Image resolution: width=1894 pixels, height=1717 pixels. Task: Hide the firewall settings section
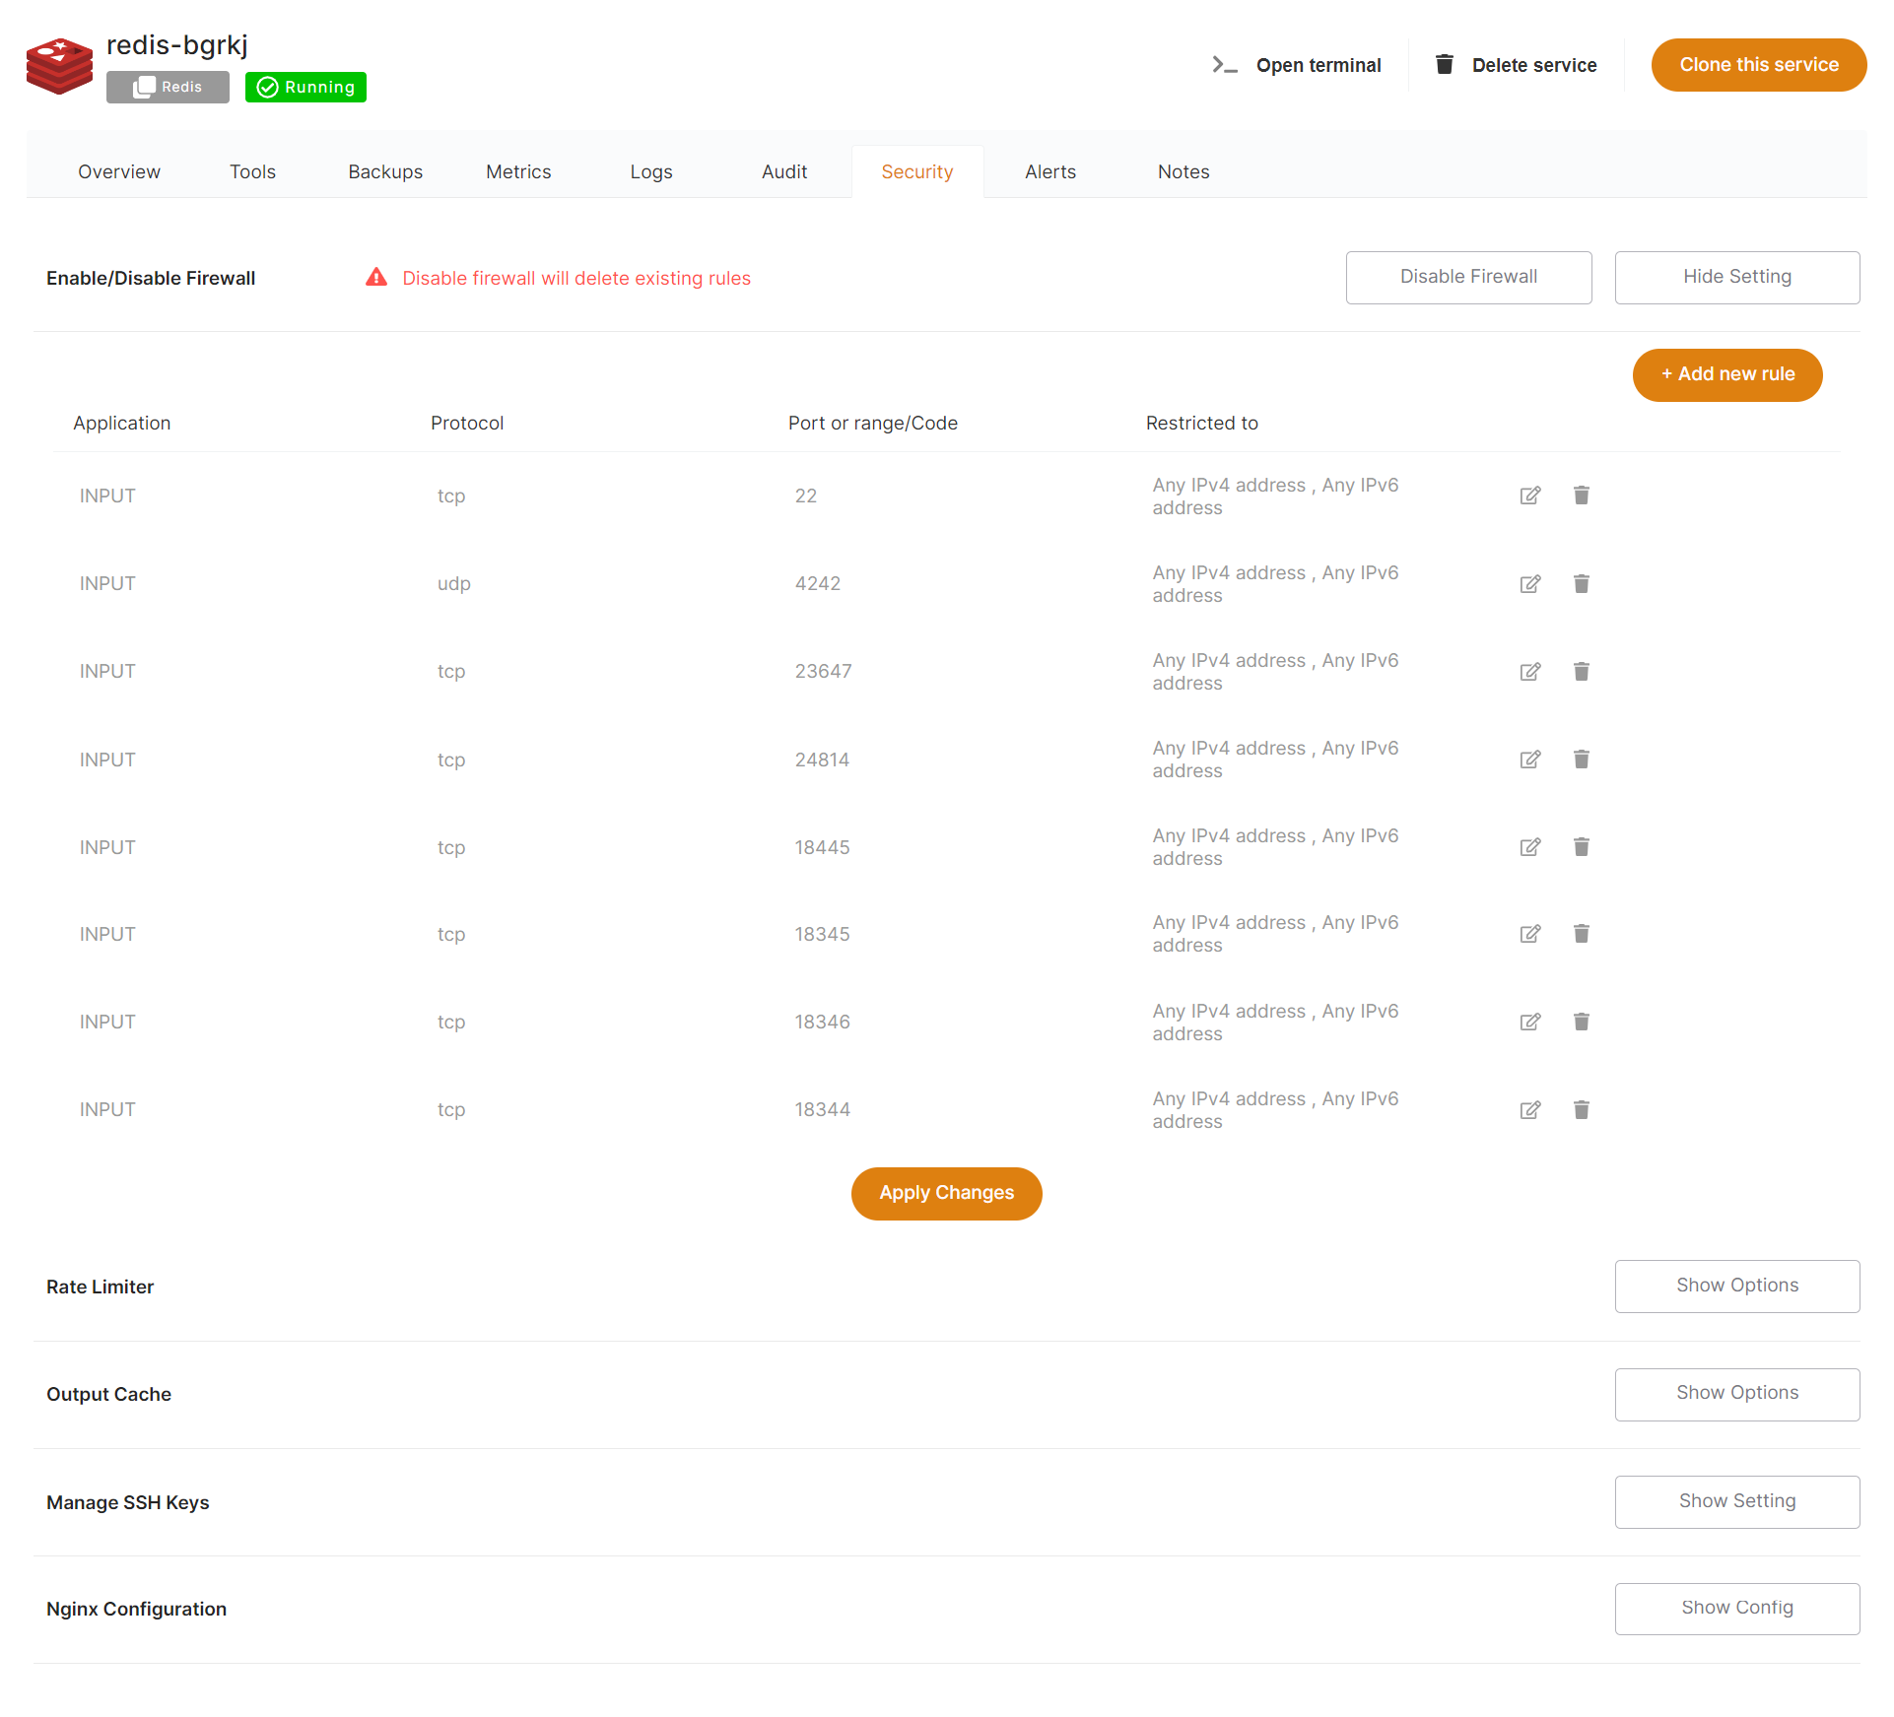(x=1736, y=277)
